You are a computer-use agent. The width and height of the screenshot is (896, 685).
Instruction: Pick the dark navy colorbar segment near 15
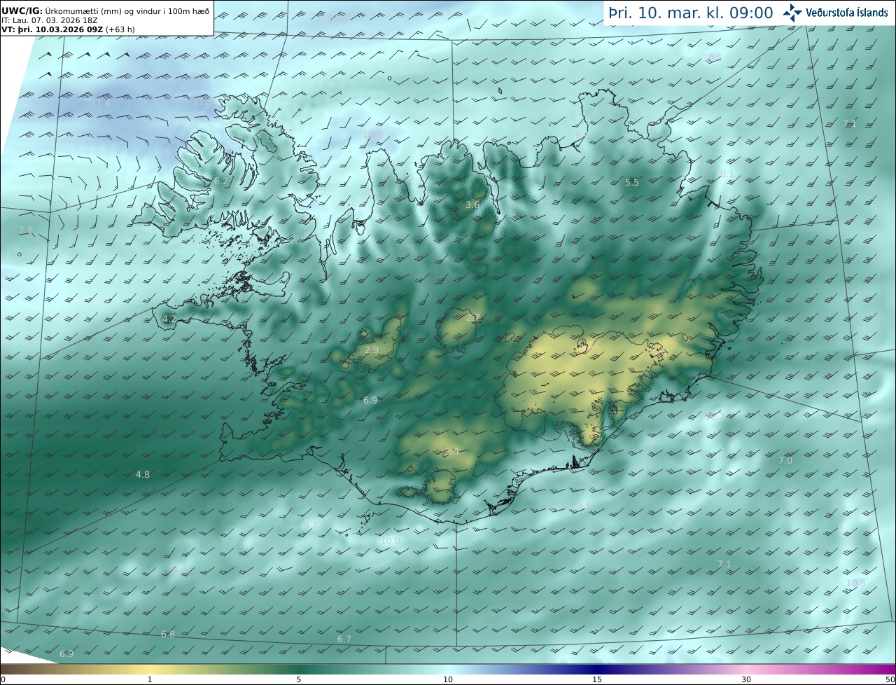[597, 669]
